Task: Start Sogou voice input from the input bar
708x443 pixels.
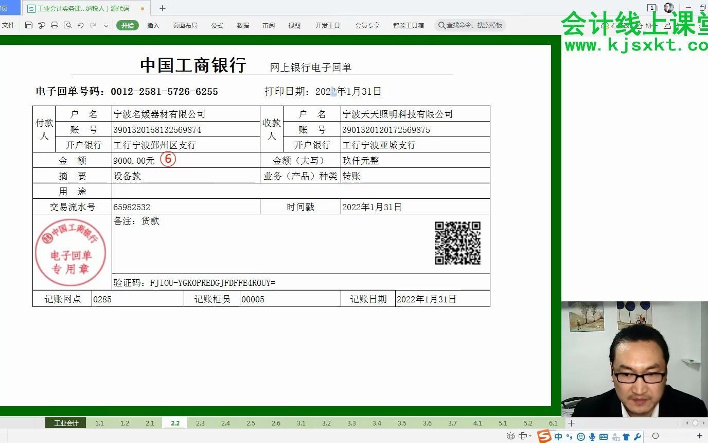Action: tap(592, 436)
